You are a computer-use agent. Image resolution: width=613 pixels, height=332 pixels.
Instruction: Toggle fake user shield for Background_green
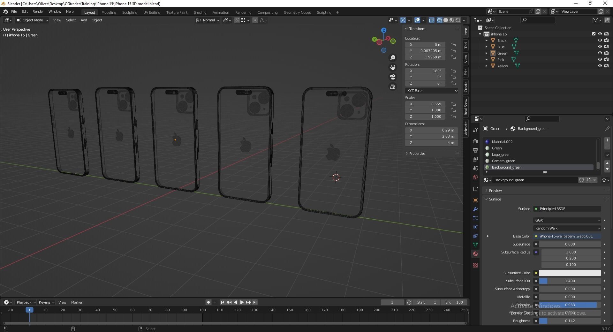[581, 180]
